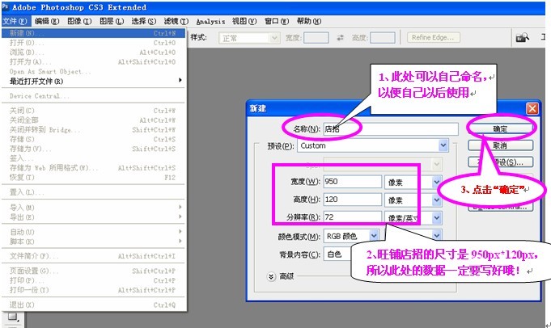Open the 图层(L) menu

(x=112, y=21)
